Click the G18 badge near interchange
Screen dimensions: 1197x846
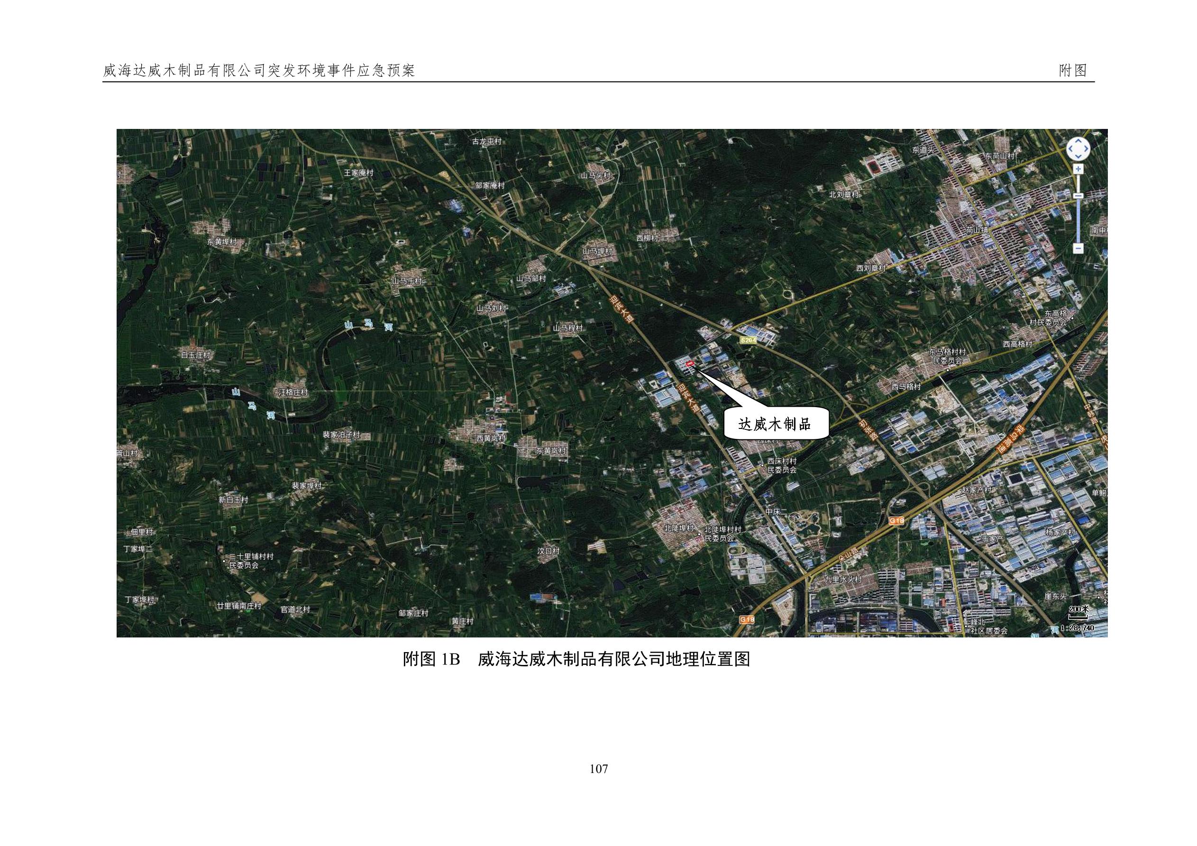coord(897,520)
